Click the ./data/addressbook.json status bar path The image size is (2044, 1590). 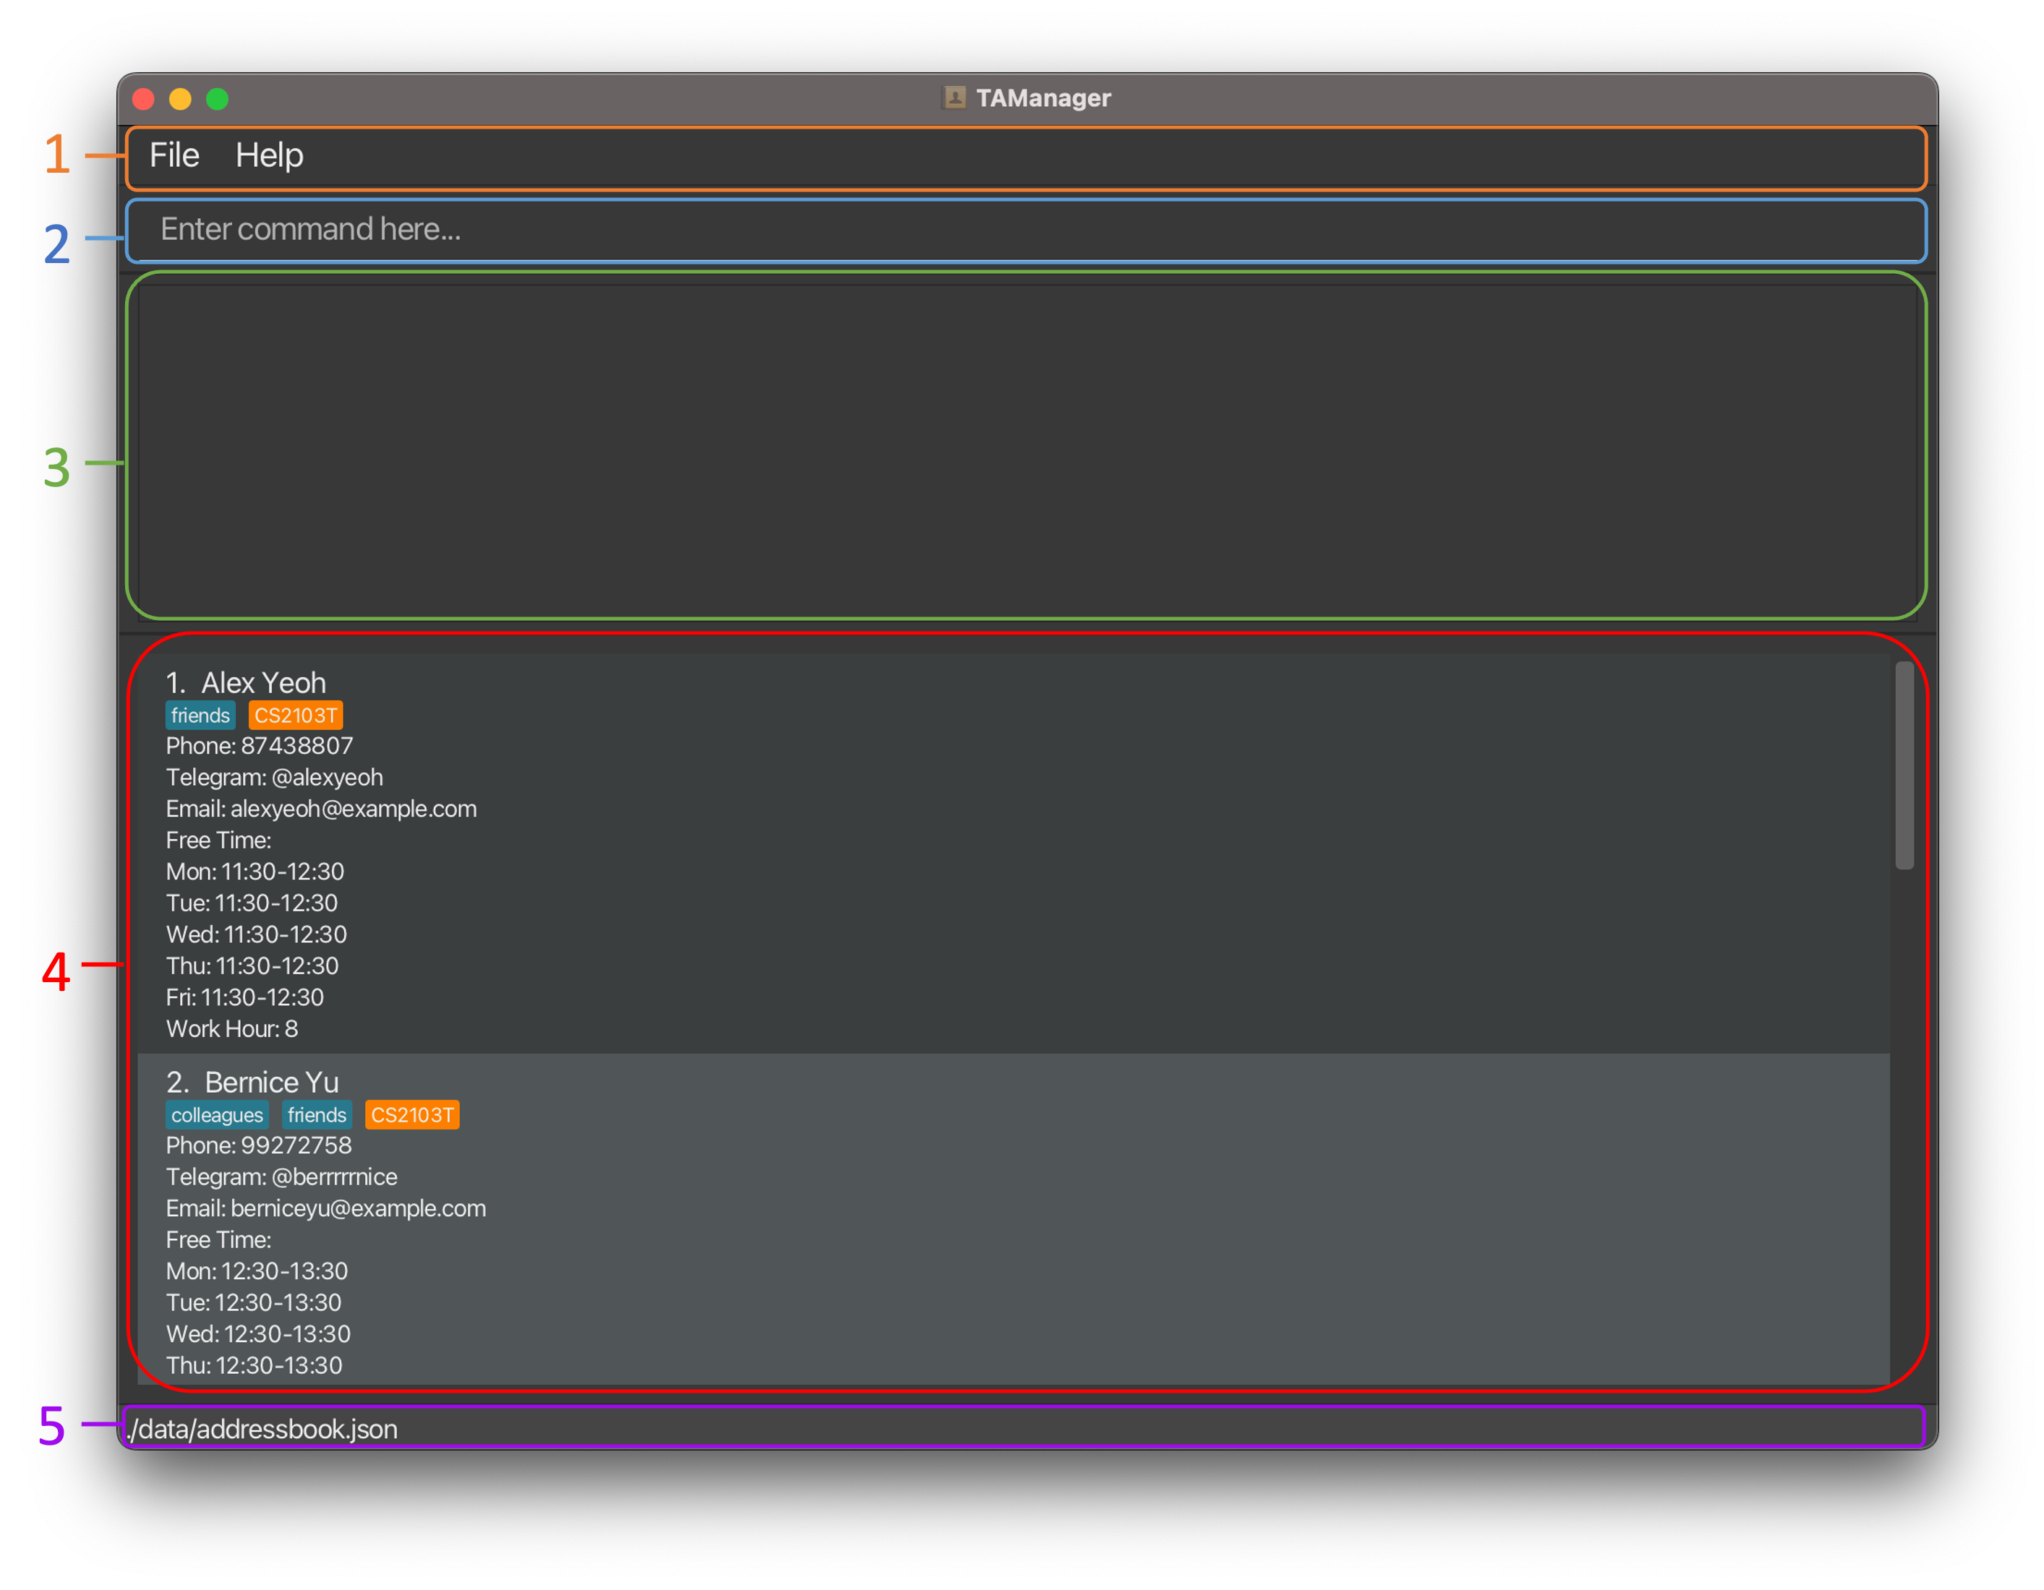263,1429
